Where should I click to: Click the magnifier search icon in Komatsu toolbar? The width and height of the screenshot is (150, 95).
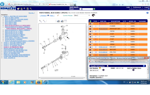click(x=24, y=9)
